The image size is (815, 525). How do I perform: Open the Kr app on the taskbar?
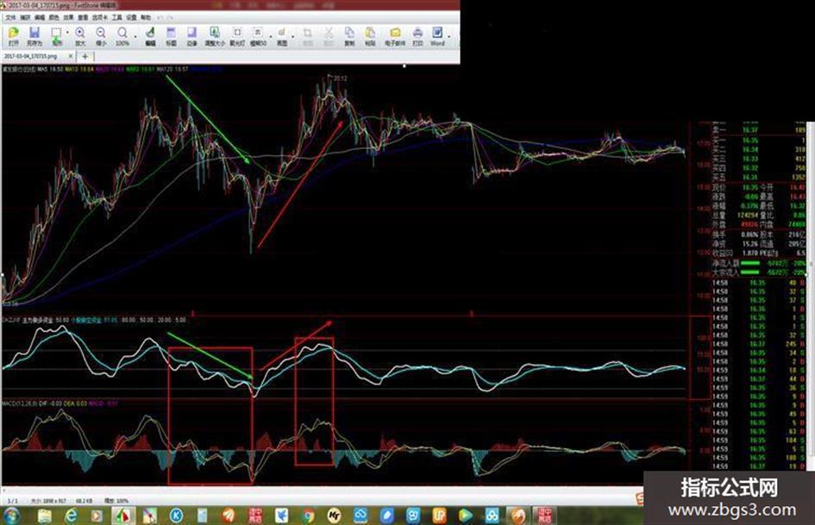click(335, 516)
